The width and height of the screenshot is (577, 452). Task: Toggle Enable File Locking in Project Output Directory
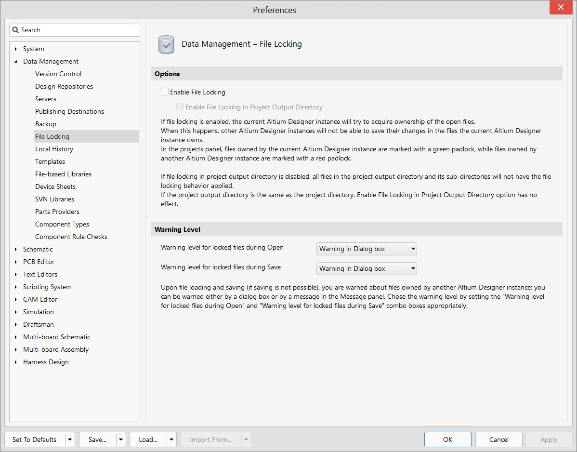coord(180,107)
